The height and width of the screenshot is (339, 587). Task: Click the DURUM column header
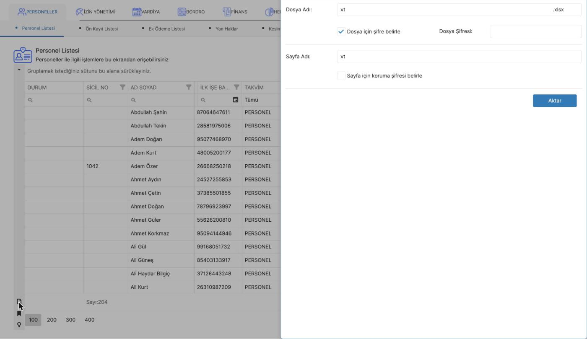coord(54,88)
